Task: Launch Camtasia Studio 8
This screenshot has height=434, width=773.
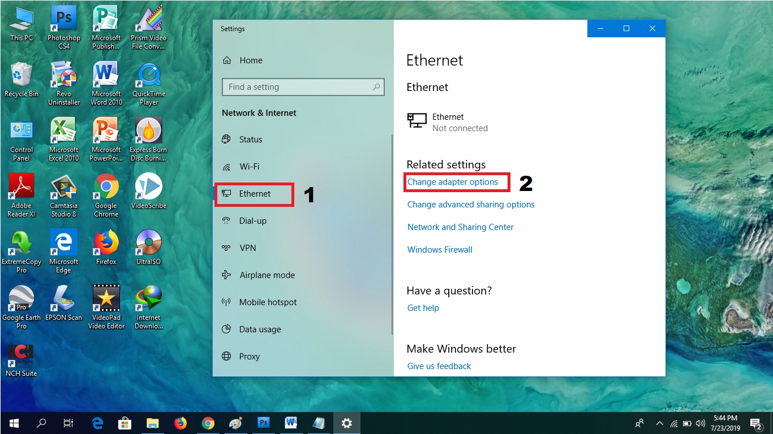Action: [63, 189]
